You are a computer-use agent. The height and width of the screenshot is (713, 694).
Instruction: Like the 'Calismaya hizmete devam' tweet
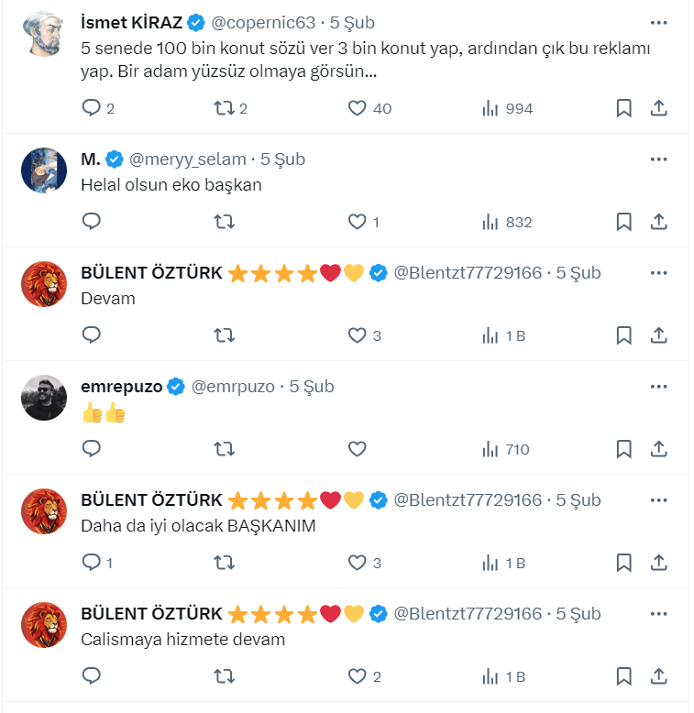click(358, 676)
